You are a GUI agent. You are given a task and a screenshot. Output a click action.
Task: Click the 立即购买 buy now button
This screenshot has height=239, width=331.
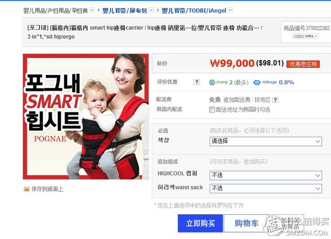click(x=200, y=223)
